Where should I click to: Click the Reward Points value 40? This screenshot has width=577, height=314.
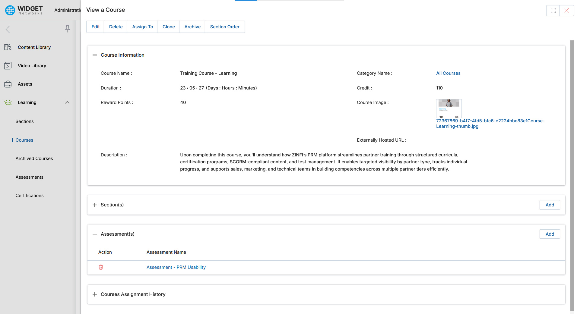(x=183, y=102)
